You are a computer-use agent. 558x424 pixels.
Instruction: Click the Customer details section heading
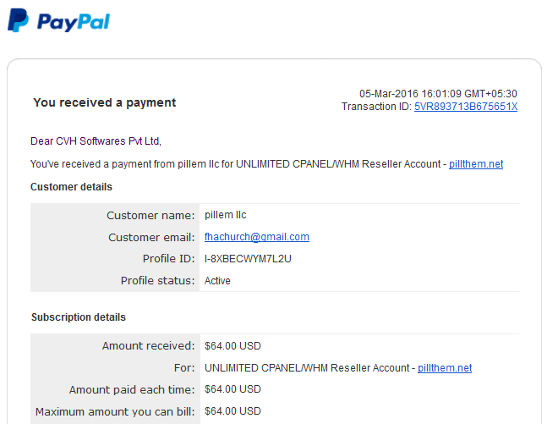point(71,187)
